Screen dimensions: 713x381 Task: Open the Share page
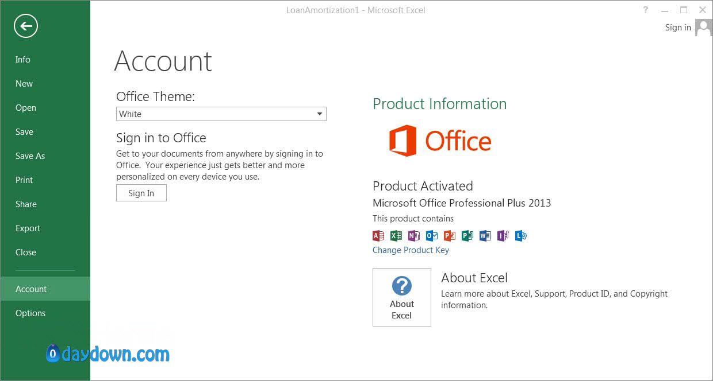pos(45,204)
